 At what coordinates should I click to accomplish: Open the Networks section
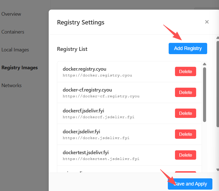point(12,85)
